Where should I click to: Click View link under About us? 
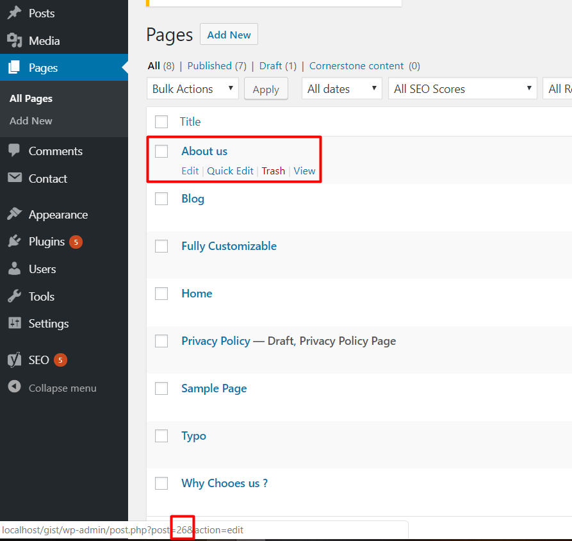[x=304, y=171]
